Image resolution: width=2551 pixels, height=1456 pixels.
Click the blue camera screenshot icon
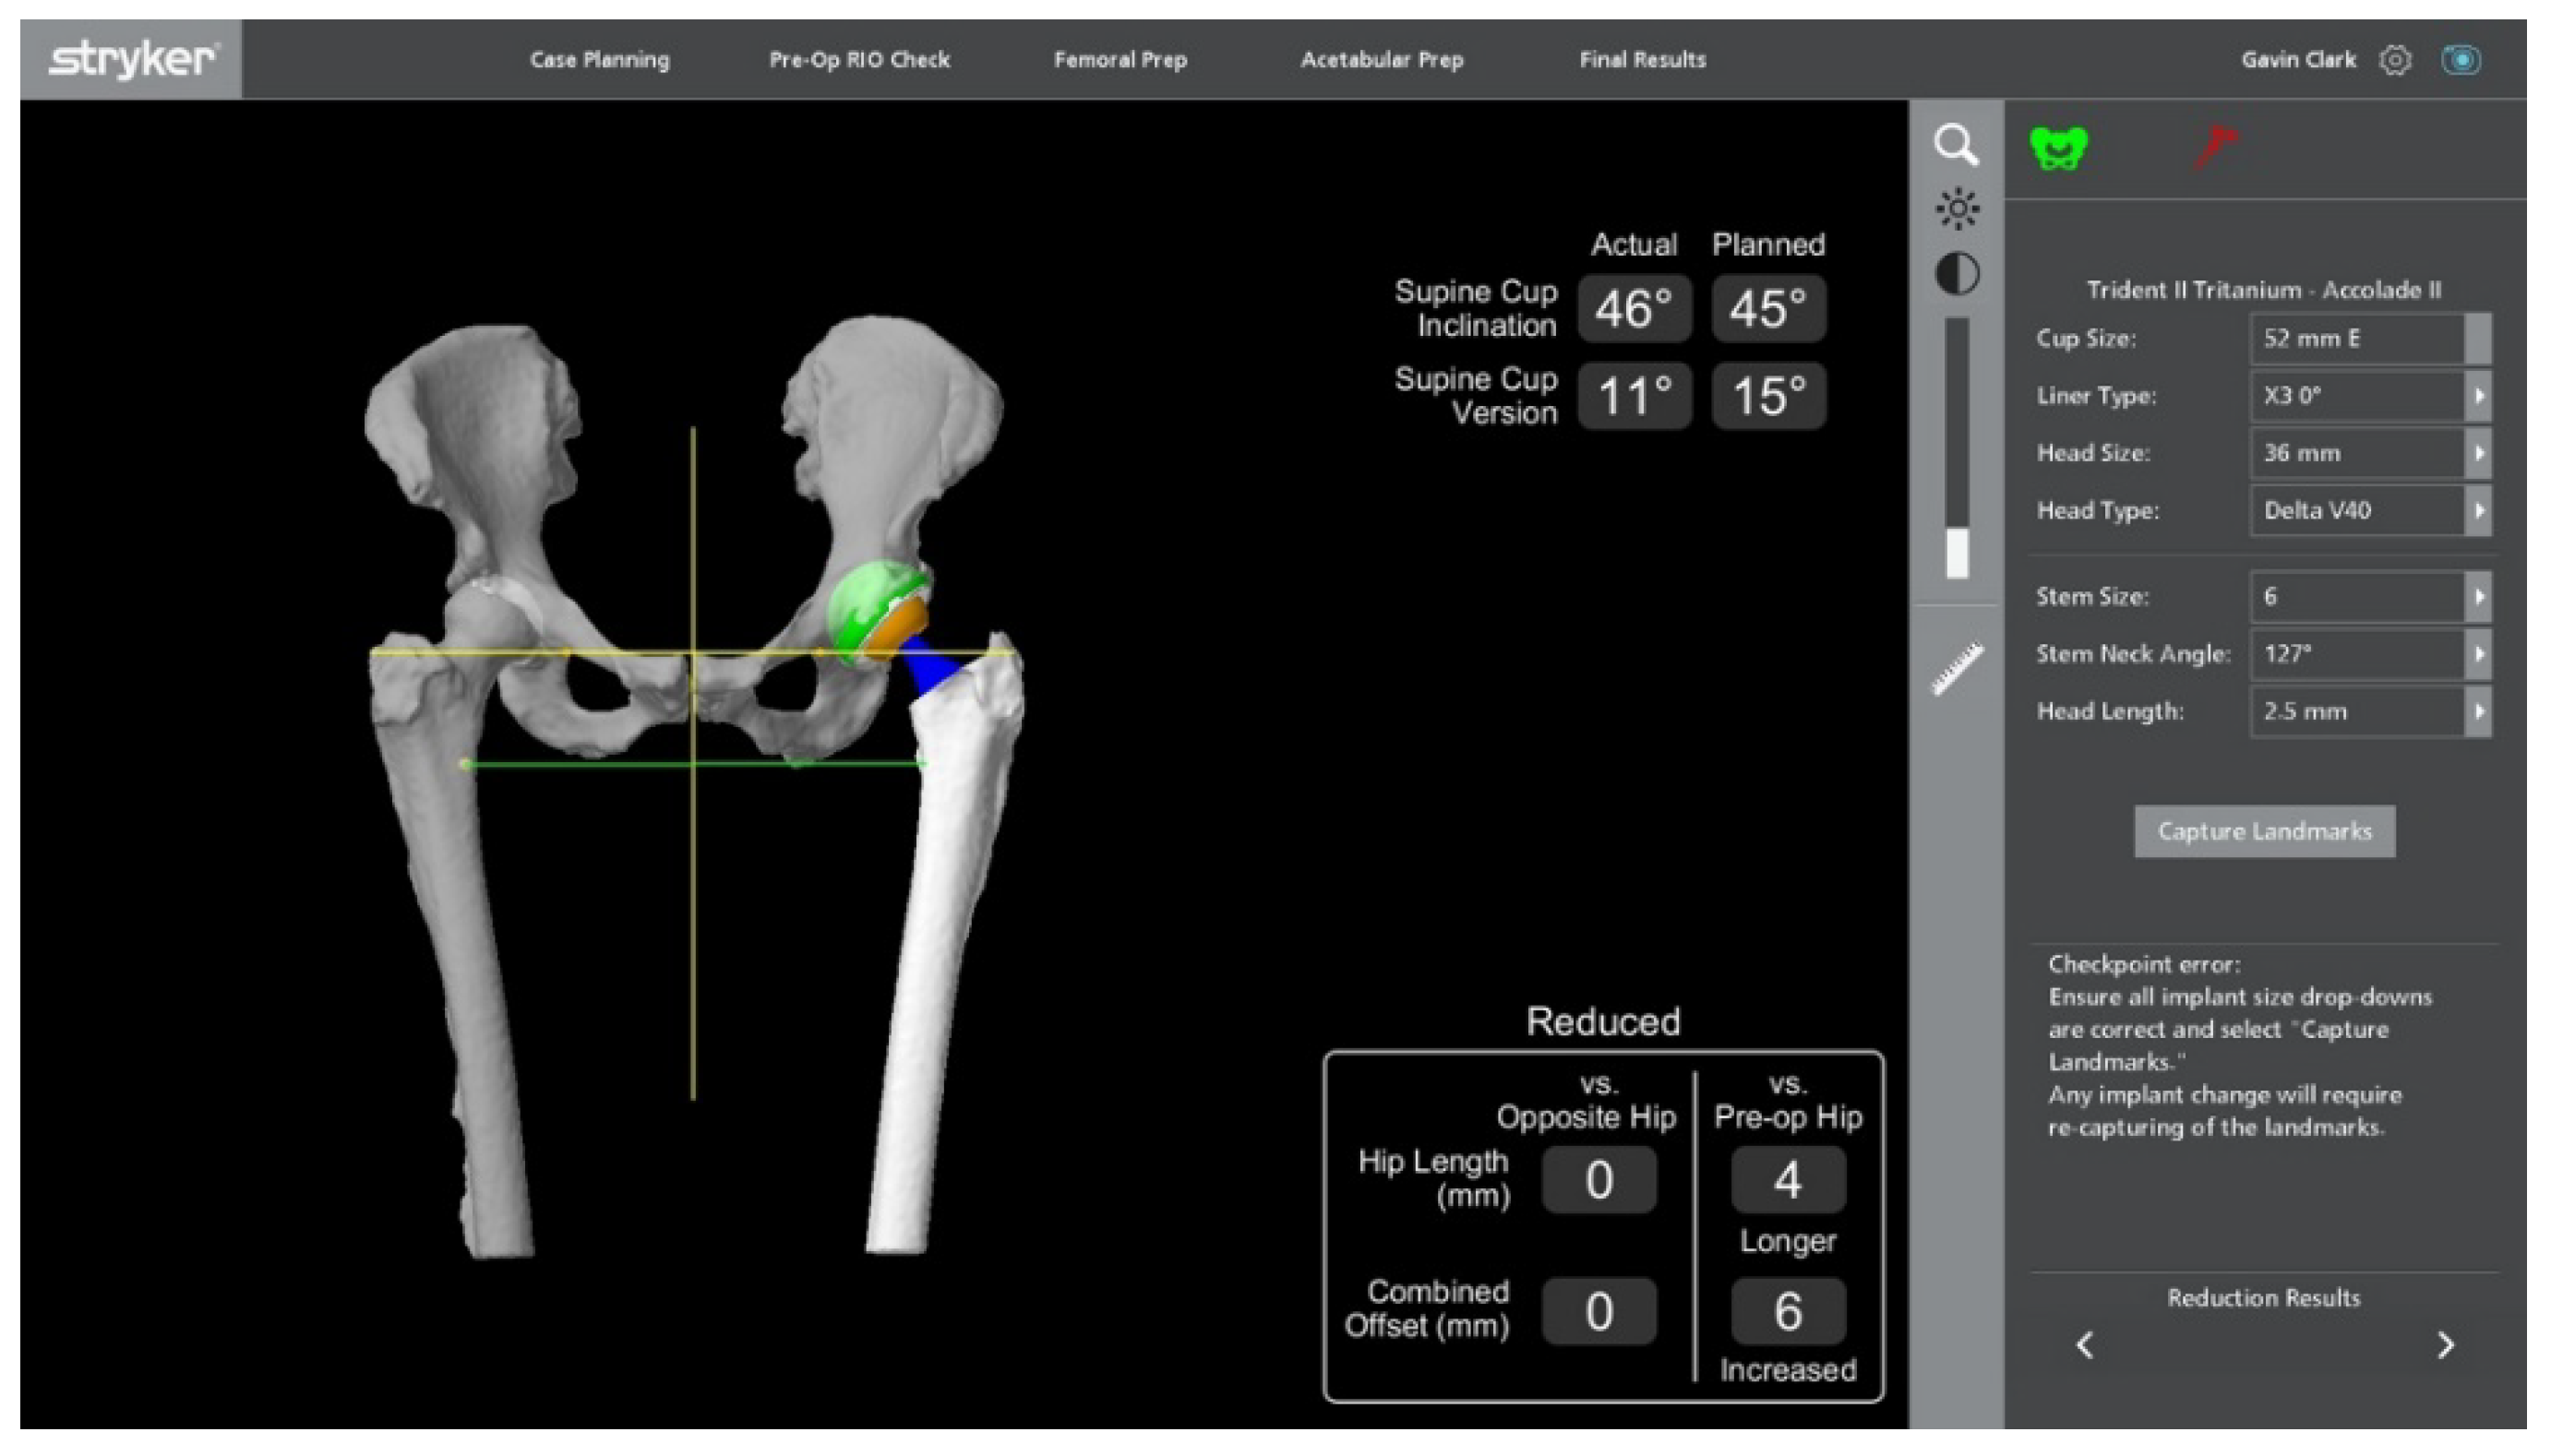2460,60
